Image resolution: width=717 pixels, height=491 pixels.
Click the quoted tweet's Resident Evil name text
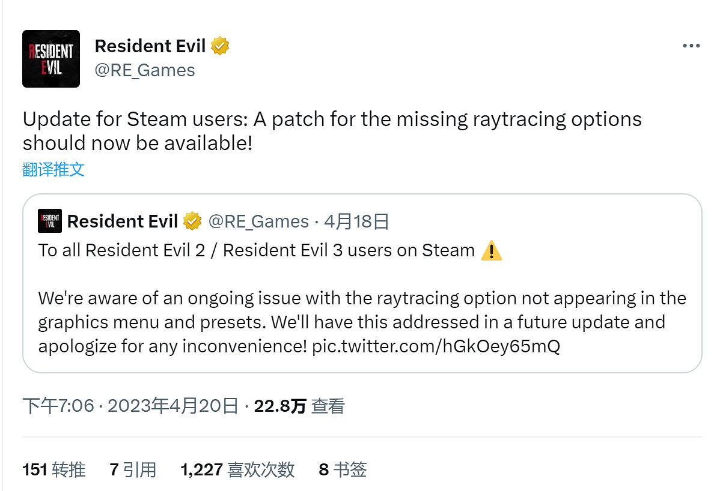123,221
